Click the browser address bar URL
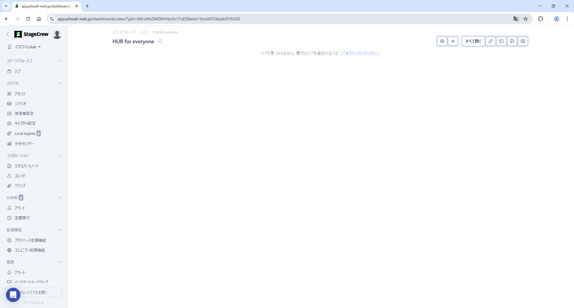Screen dimensions: 574x308 click(149, 19)
